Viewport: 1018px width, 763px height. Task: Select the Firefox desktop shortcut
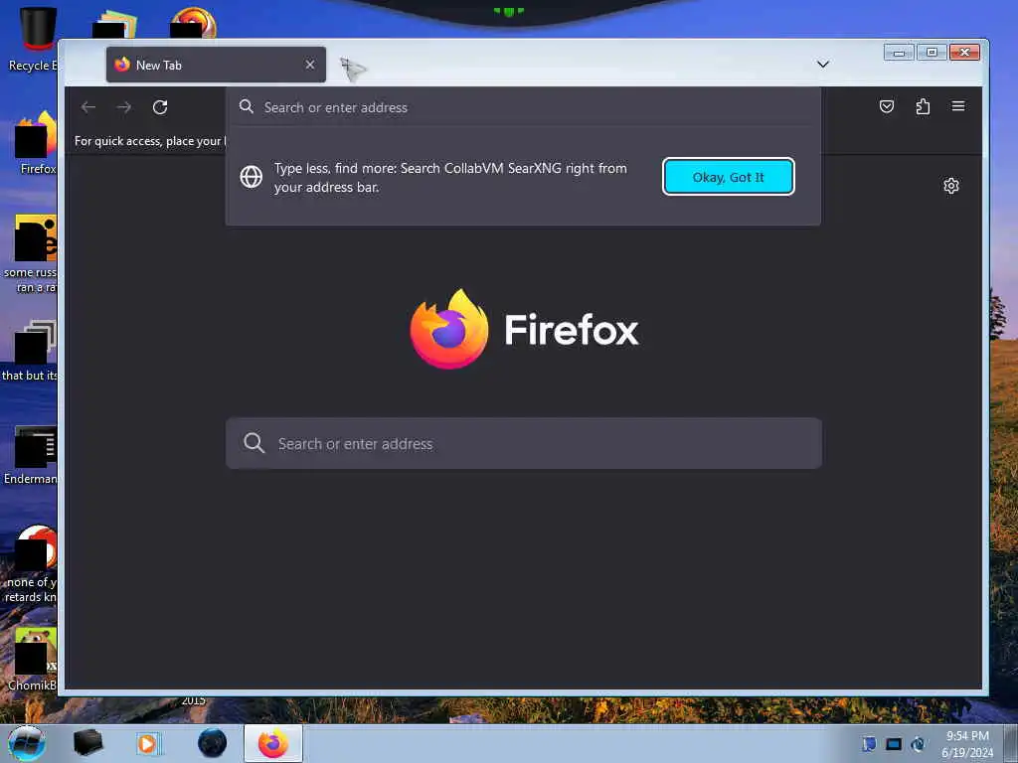pos(36,143)
